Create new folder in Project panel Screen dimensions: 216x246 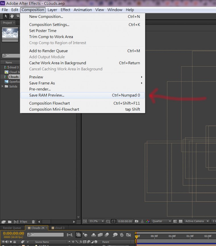click(10, 222)
